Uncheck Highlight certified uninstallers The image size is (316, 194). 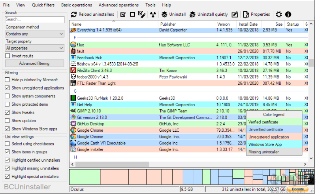pos(8,160)
